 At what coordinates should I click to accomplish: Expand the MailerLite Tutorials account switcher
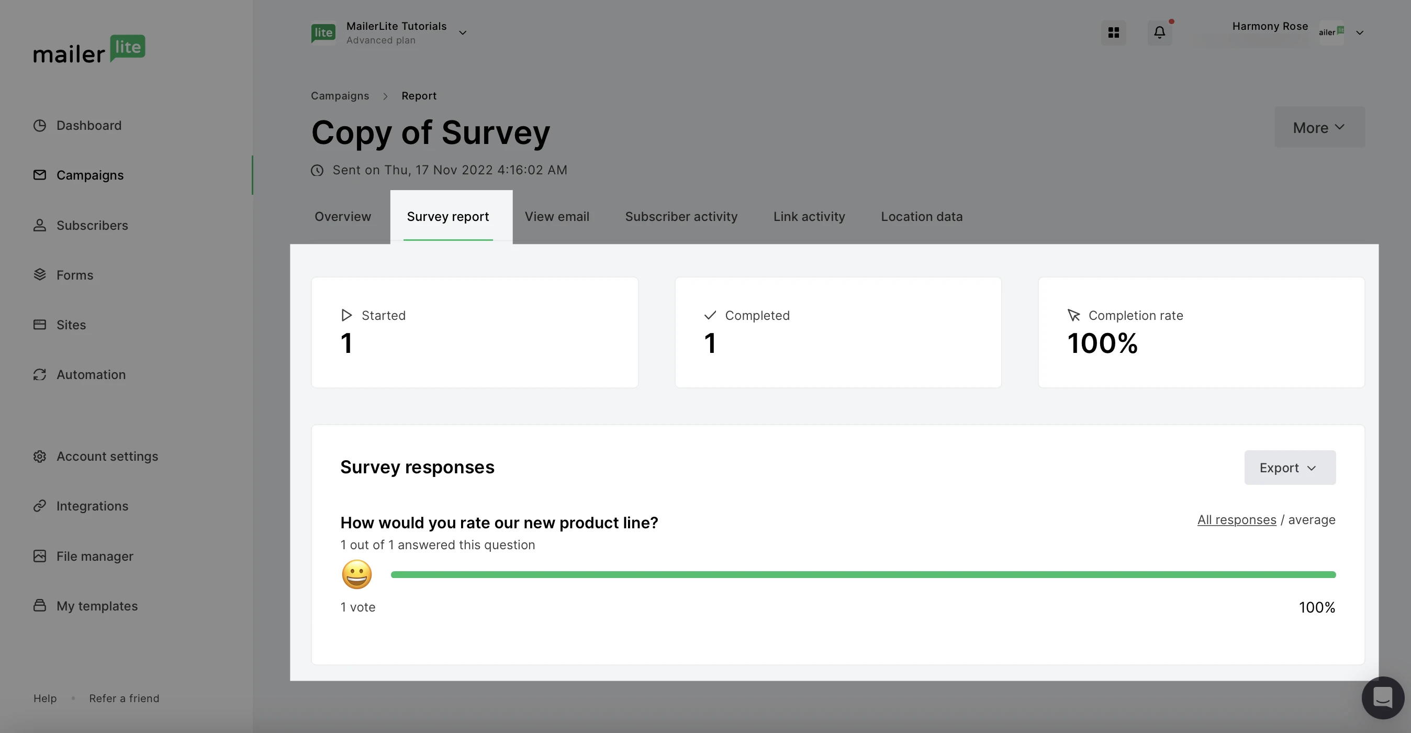[462, 33]
